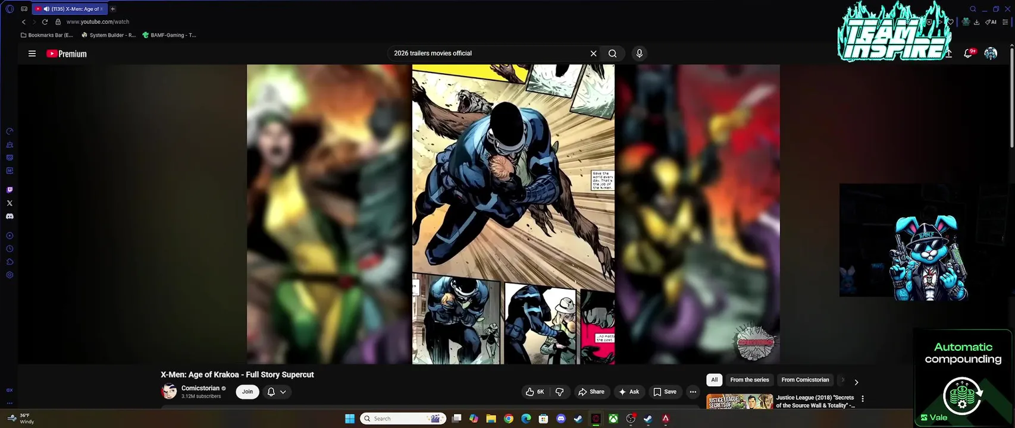Open OBS Studio from taskbar
Image resolution: width=1015 pixels, height=428 pixels.
pyautogui.click(x=631, y=418)
